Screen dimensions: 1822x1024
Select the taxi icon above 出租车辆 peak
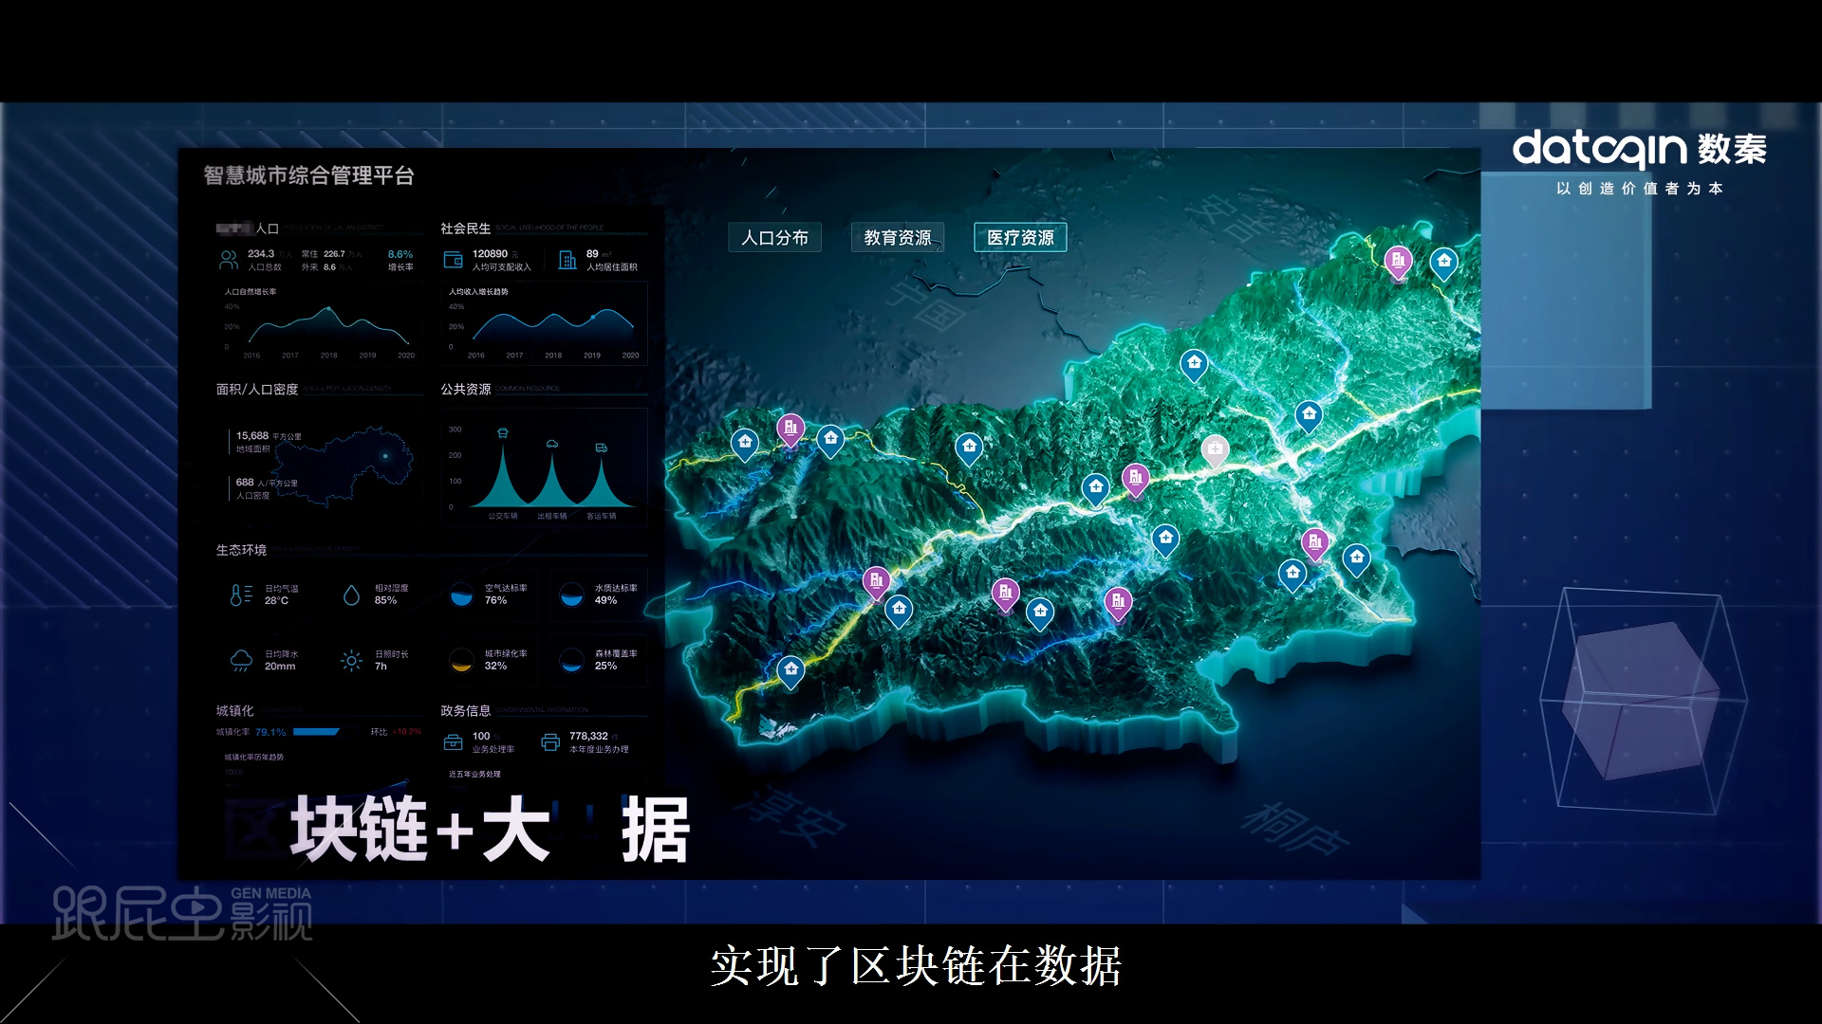pos(552,444)
